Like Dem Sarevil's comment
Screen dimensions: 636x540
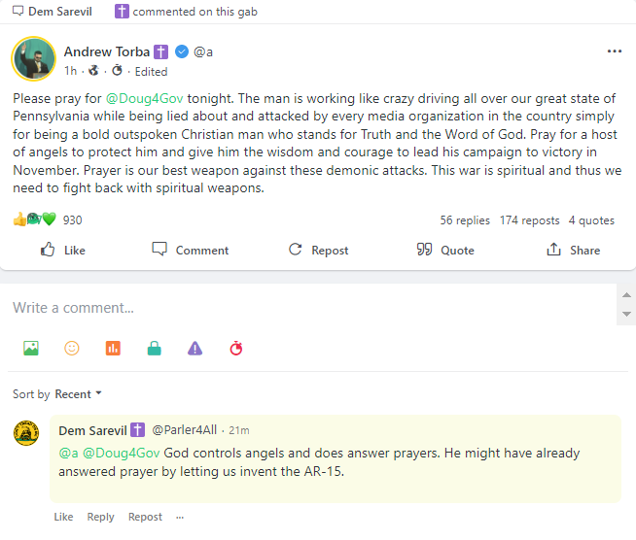[63, 517]
